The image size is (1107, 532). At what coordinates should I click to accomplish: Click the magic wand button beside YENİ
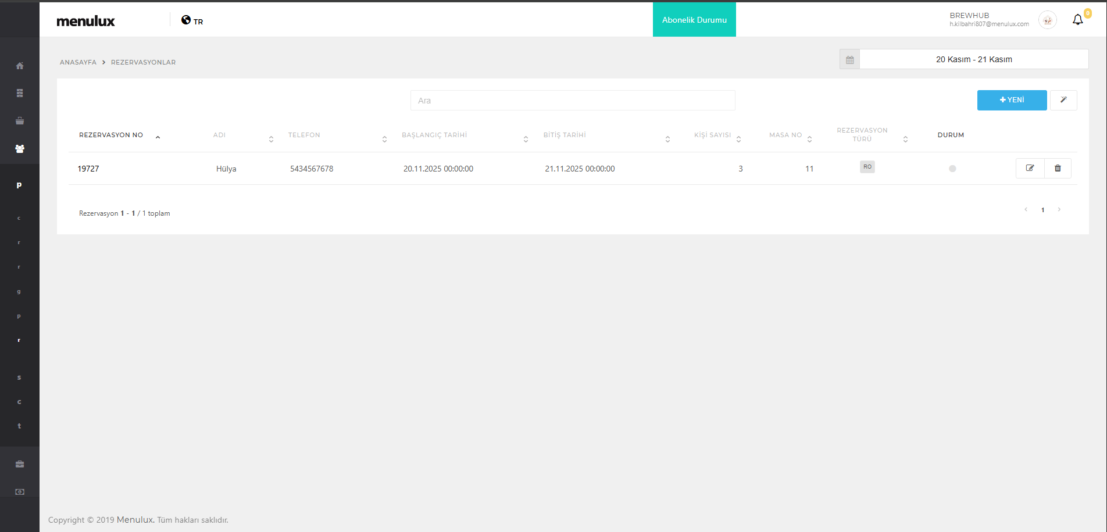[x=1063, y=100]
